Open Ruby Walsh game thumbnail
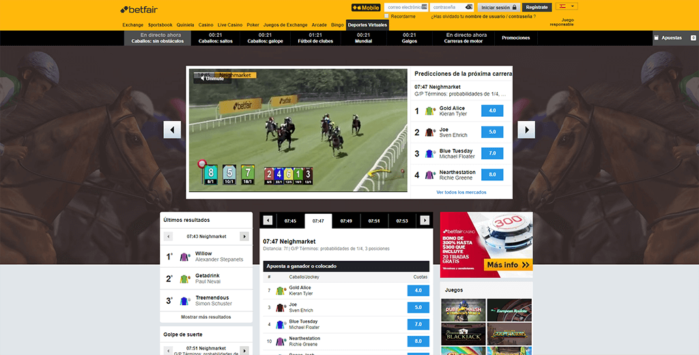The image size is (699, 355). click(x=463, y=311)
